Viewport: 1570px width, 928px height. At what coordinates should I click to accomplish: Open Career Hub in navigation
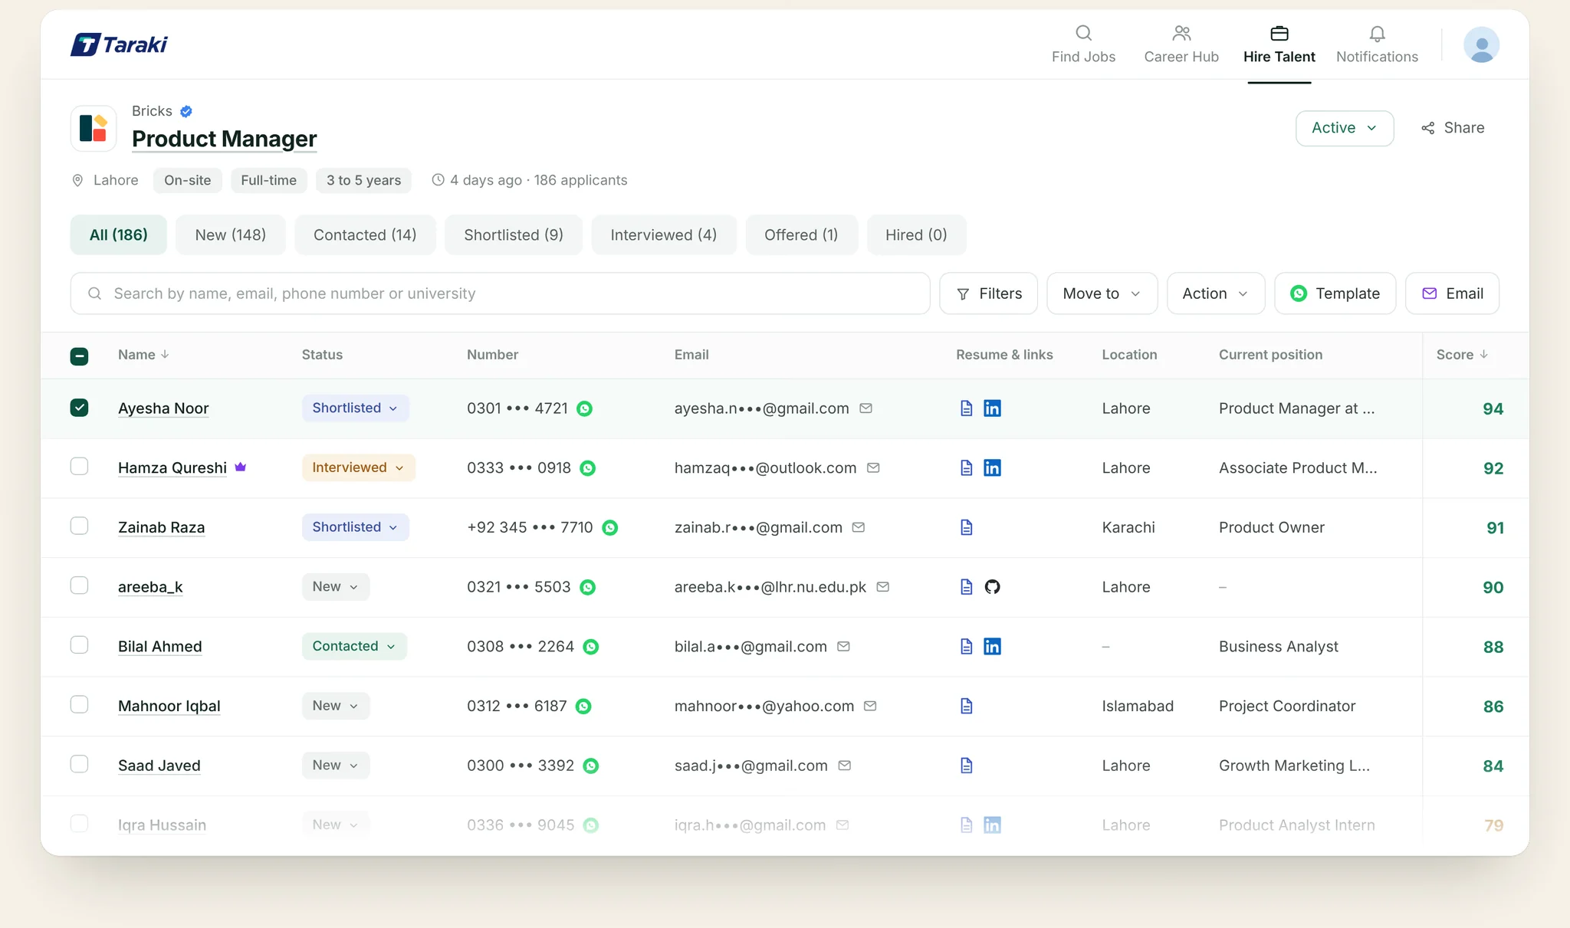(1181, 44)
